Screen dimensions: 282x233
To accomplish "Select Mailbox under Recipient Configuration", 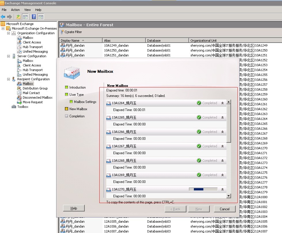I will 28,84.
